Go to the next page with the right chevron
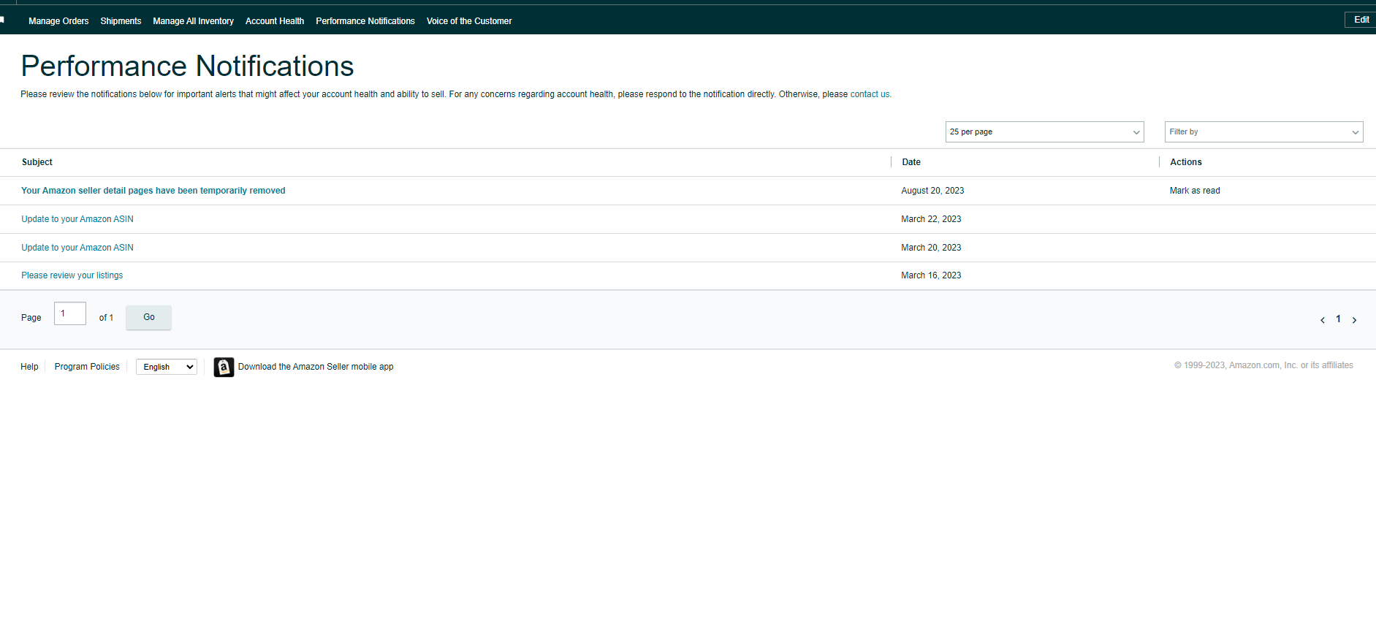The height and width of the screenshot is (621, 1376). click(x=1354, y=320)
